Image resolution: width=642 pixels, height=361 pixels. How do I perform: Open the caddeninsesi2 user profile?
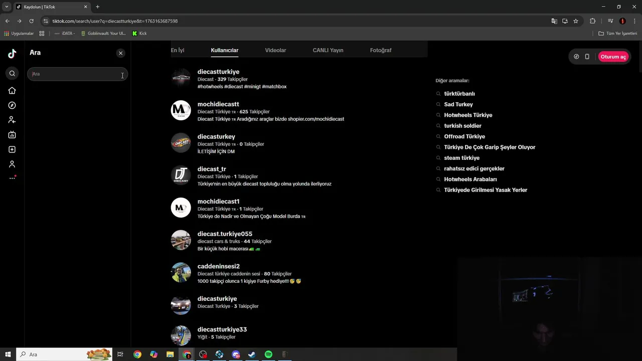pyautogui.click(x=219, y=266)
